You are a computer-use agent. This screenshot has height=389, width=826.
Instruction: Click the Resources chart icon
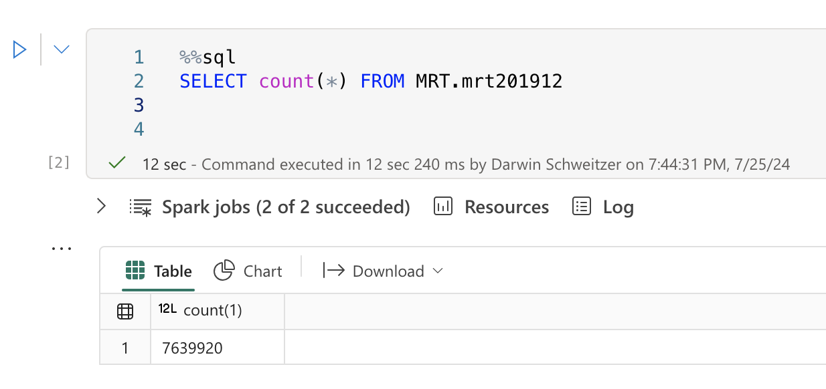point(443,207)
